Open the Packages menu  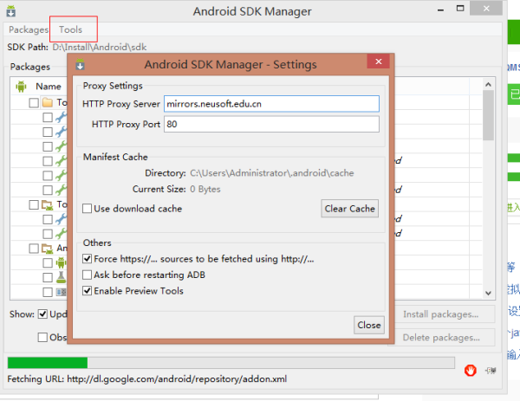(x=29, y=29)
